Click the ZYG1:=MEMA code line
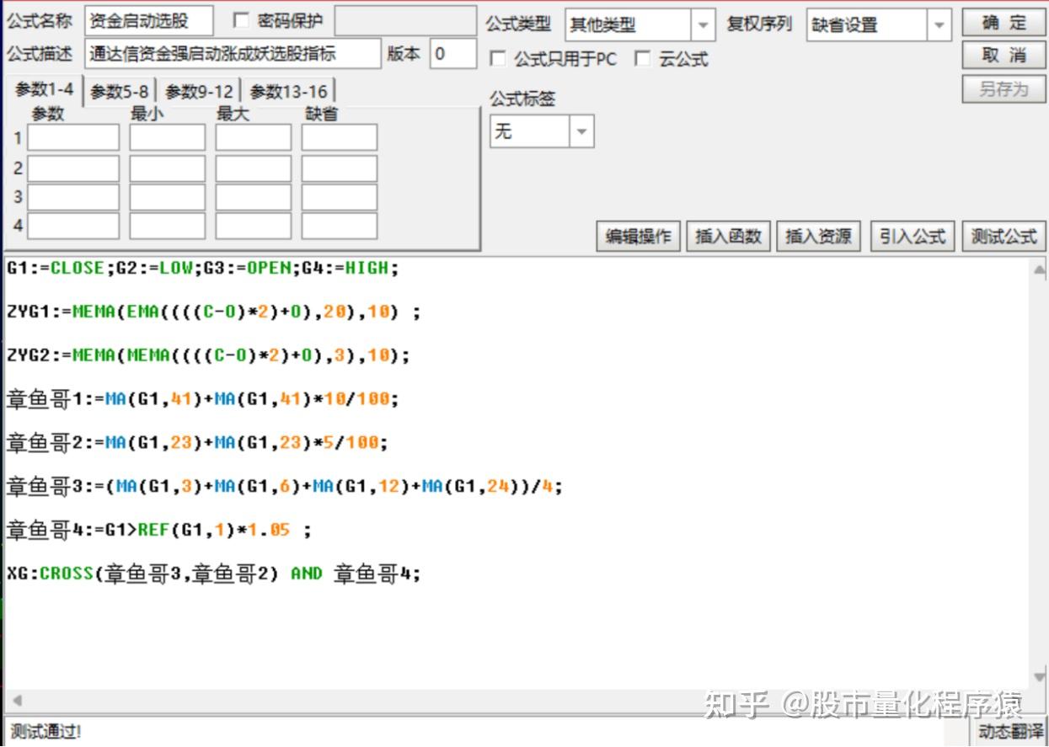This screenshot has width=1049, height=747. click(213, 312)
